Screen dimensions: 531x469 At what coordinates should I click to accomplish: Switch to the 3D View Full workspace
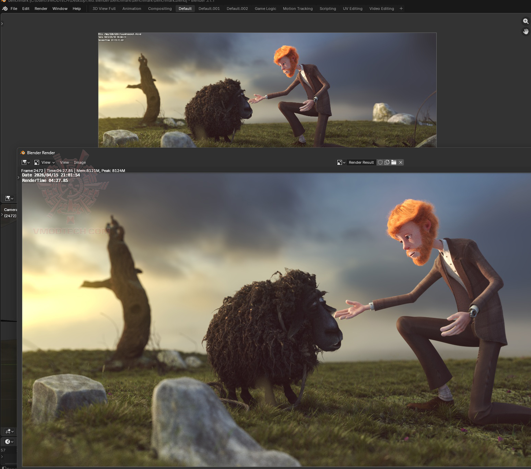point(104,9)
